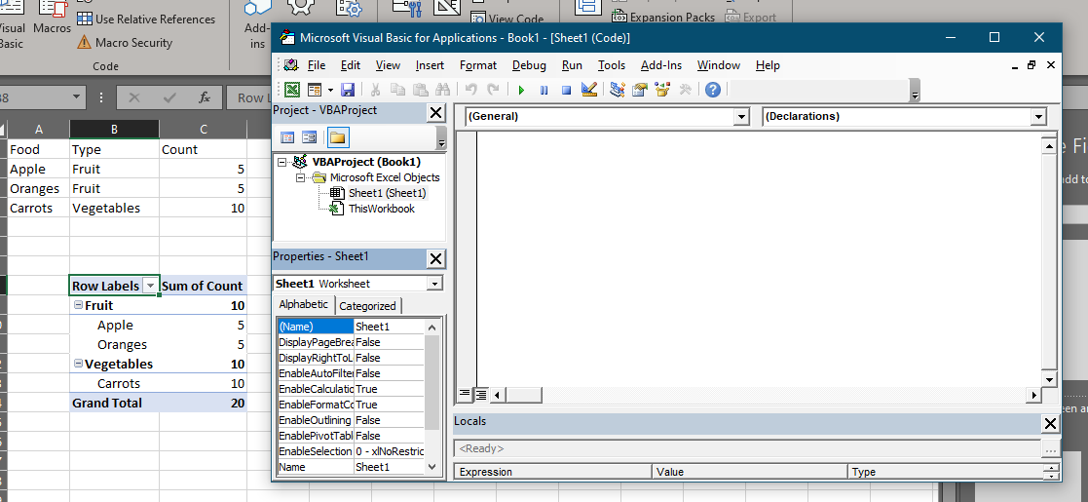Click the EnableSelection property row

pos(351,451)
